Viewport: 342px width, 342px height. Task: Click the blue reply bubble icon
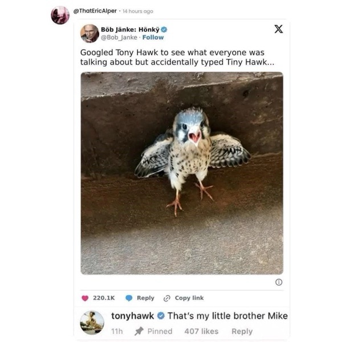click(x=129, y=298)
